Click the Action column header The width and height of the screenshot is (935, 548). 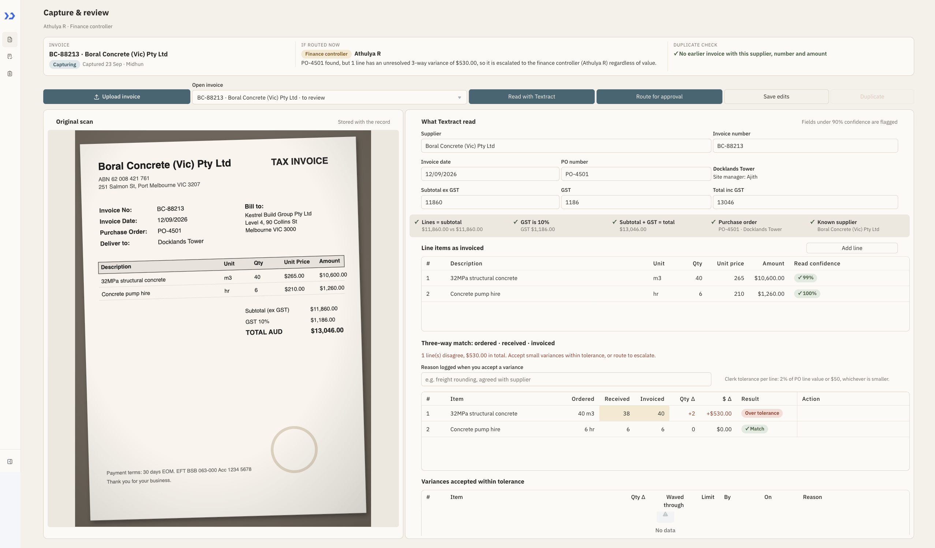coord(811,399)
